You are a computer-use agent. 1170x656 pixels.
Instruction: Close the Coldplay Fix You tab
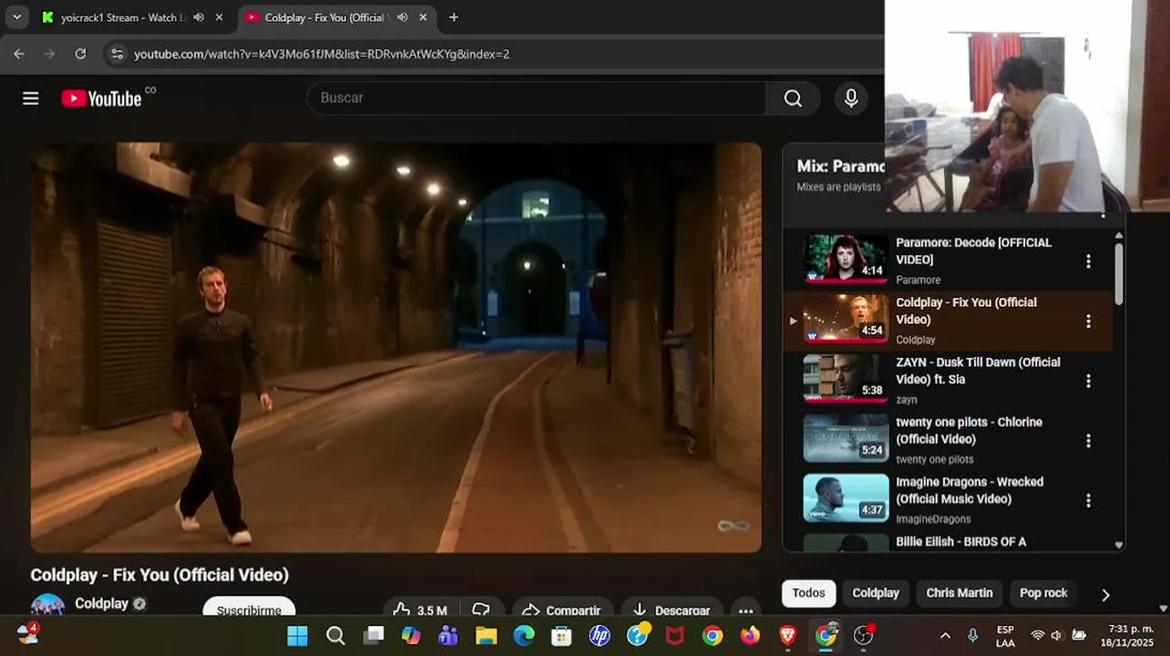pos(423,17)
